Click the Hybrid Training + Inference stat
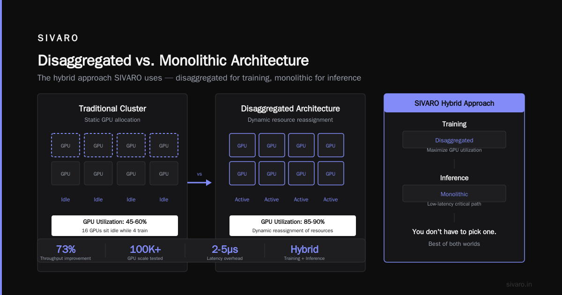Viewport: 562px width, 295px height. coord(304,252)
